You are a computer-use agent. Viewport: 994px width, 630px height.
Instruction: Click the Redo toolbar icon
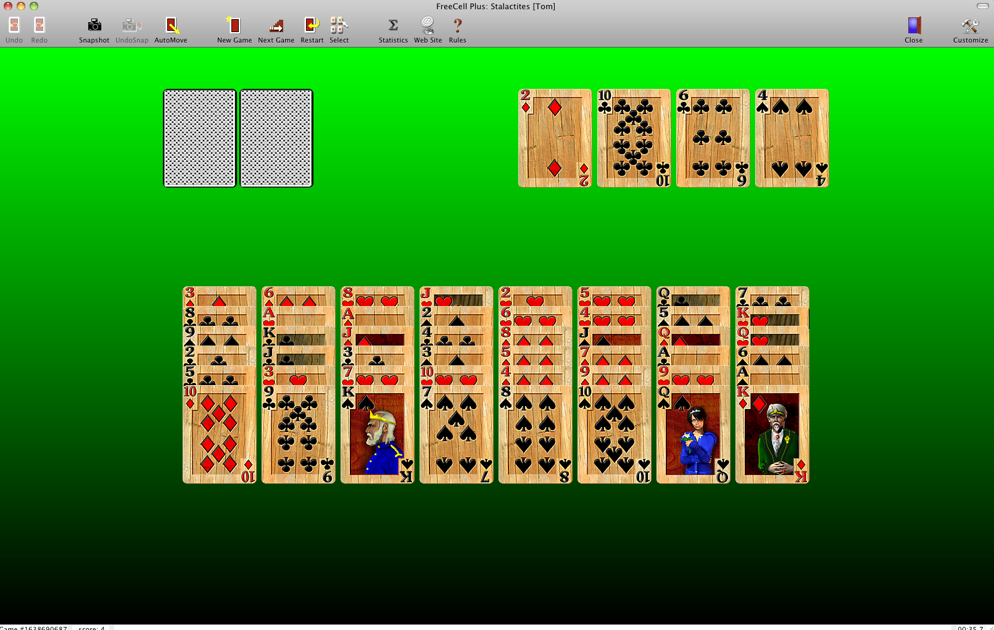[x=39, y=26]
